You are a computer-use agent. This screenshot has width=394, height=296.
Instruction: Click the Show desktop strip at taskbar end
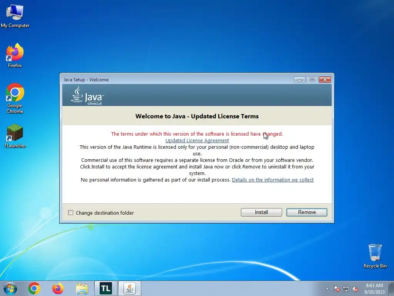point(392,288)
